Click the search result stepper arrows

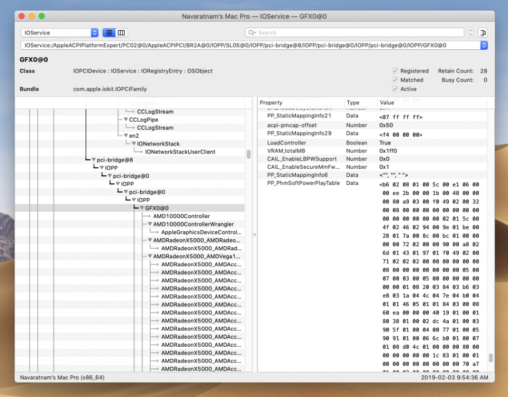point(471,33)
